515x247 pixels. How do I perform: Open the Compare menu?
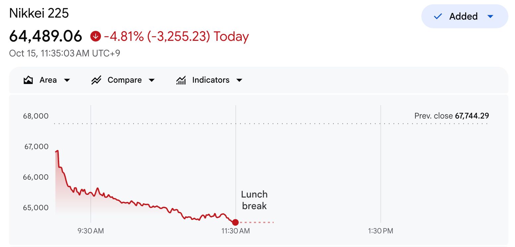[123, 80]
